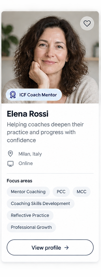
Task: Choose the Reflective Practice tag
Action: [30, 215]
